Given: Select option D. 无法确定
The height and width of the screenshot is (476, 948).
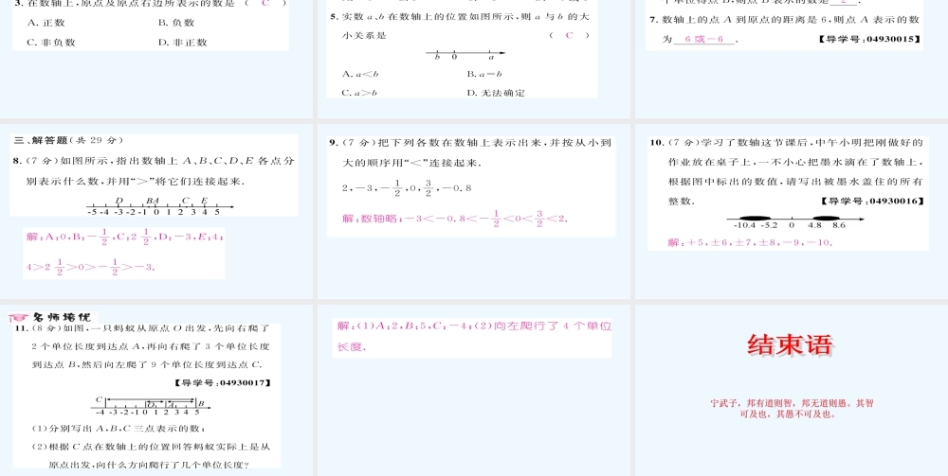Looking at the screenshot, I should point(496,93).
